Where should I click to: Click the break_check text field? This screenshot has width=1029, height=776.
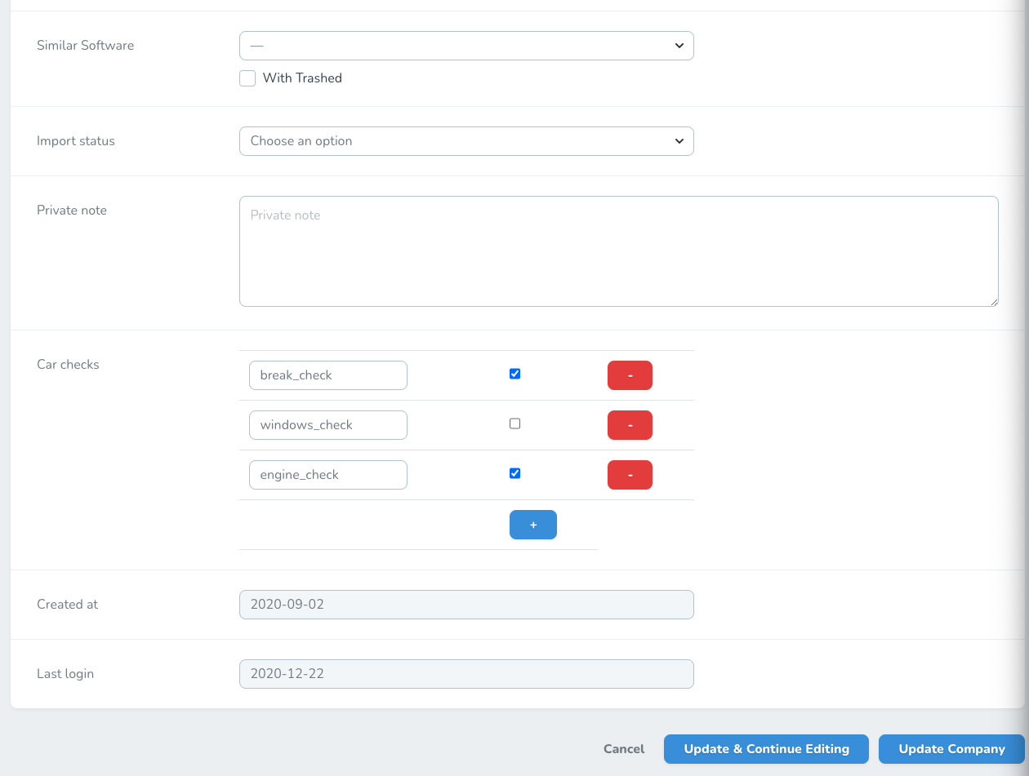(327, 375)
